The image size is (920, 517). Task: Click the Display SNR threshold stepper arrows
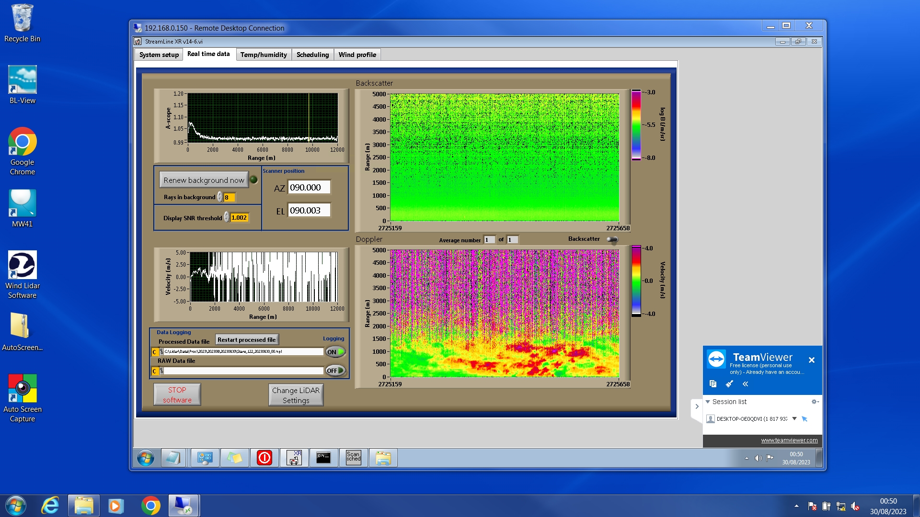(226, 218)
